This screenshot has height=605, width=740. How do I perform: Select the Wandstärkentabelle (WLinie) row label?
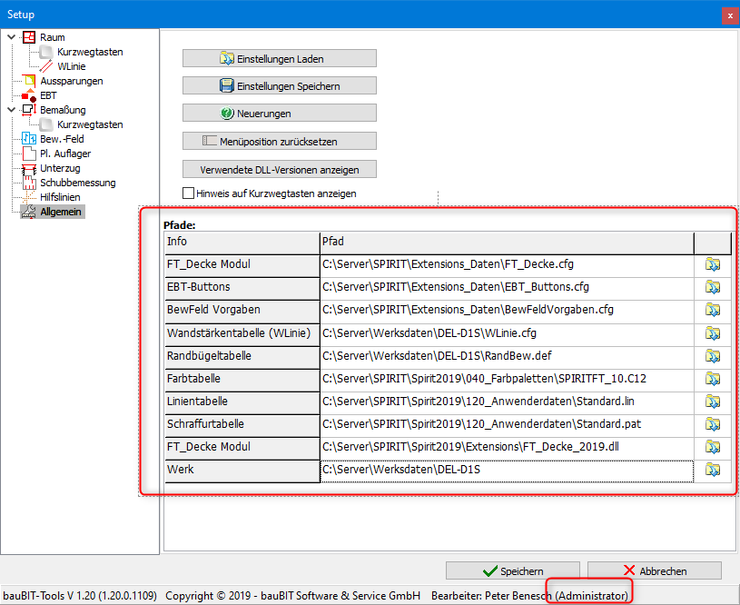click(242, 334)
